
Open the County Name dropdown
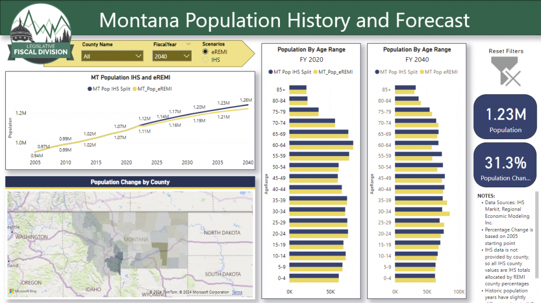click(113, 56)
